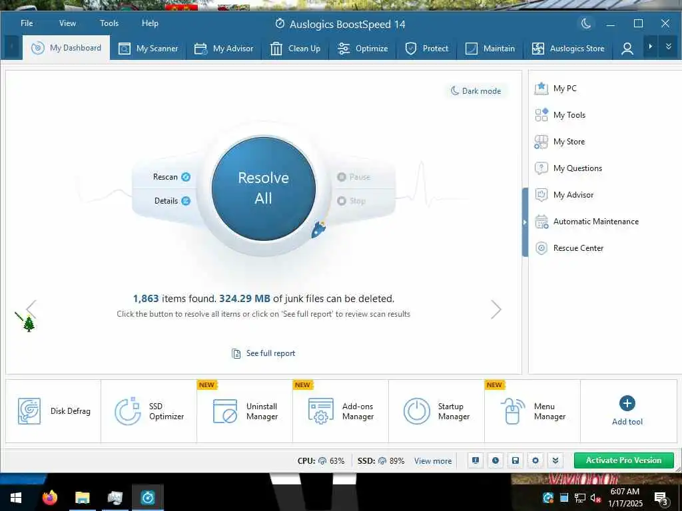Collapse the right sidebar panel handle
The width and height of the screenshot is (682, 511).
tap(525, 222)
